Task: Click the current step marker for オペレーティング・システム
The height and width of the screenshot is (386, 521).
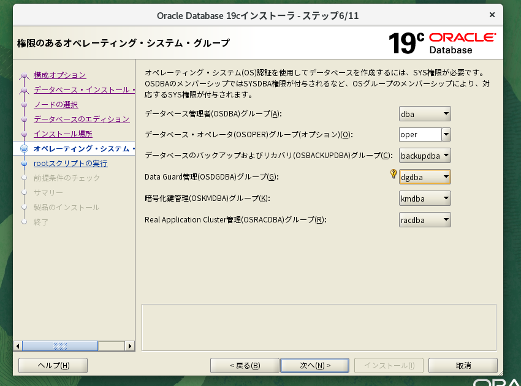Action: coord(24,148)
